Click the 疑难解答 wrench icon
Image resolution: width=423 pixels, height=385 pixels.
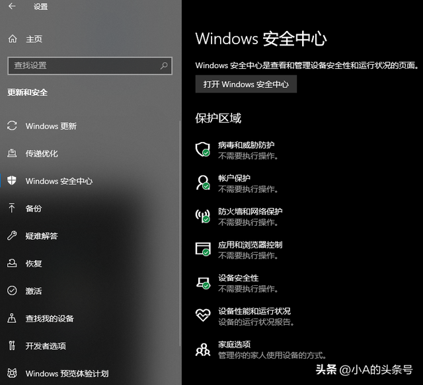12,235
